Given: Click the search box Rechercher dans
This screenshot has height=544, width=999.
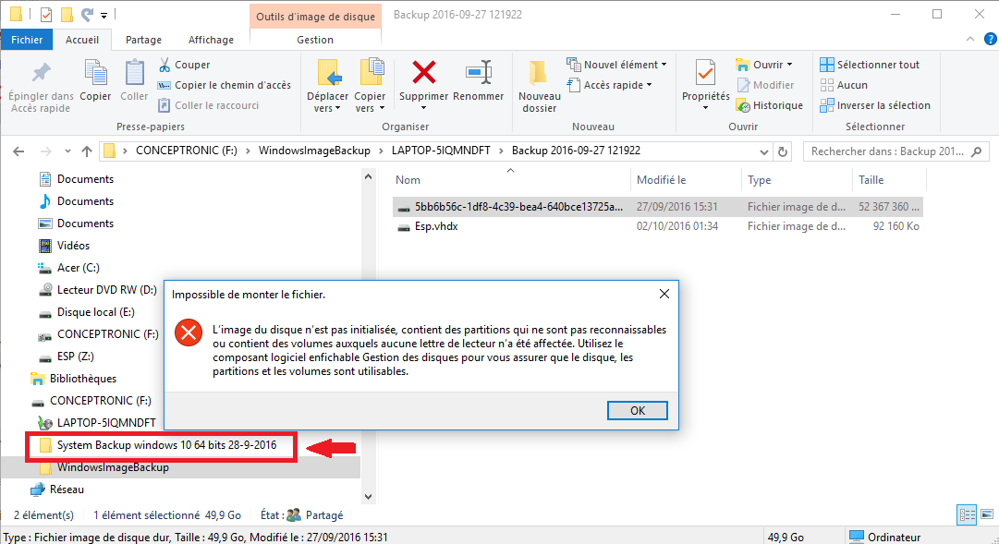Looking at the screenshot, I should pyautogui.click(x=896, y=151).
